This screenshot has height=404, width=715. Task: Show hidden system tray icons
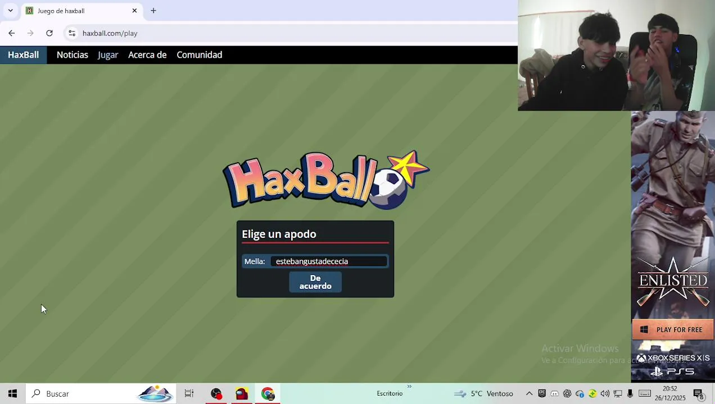[530, 394]
